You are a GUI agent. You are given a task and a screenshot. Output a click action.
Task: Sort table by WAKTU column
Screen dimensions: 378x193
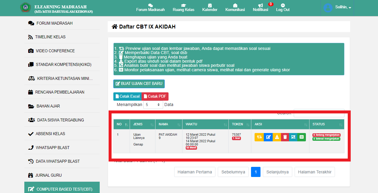pos(205,124)
